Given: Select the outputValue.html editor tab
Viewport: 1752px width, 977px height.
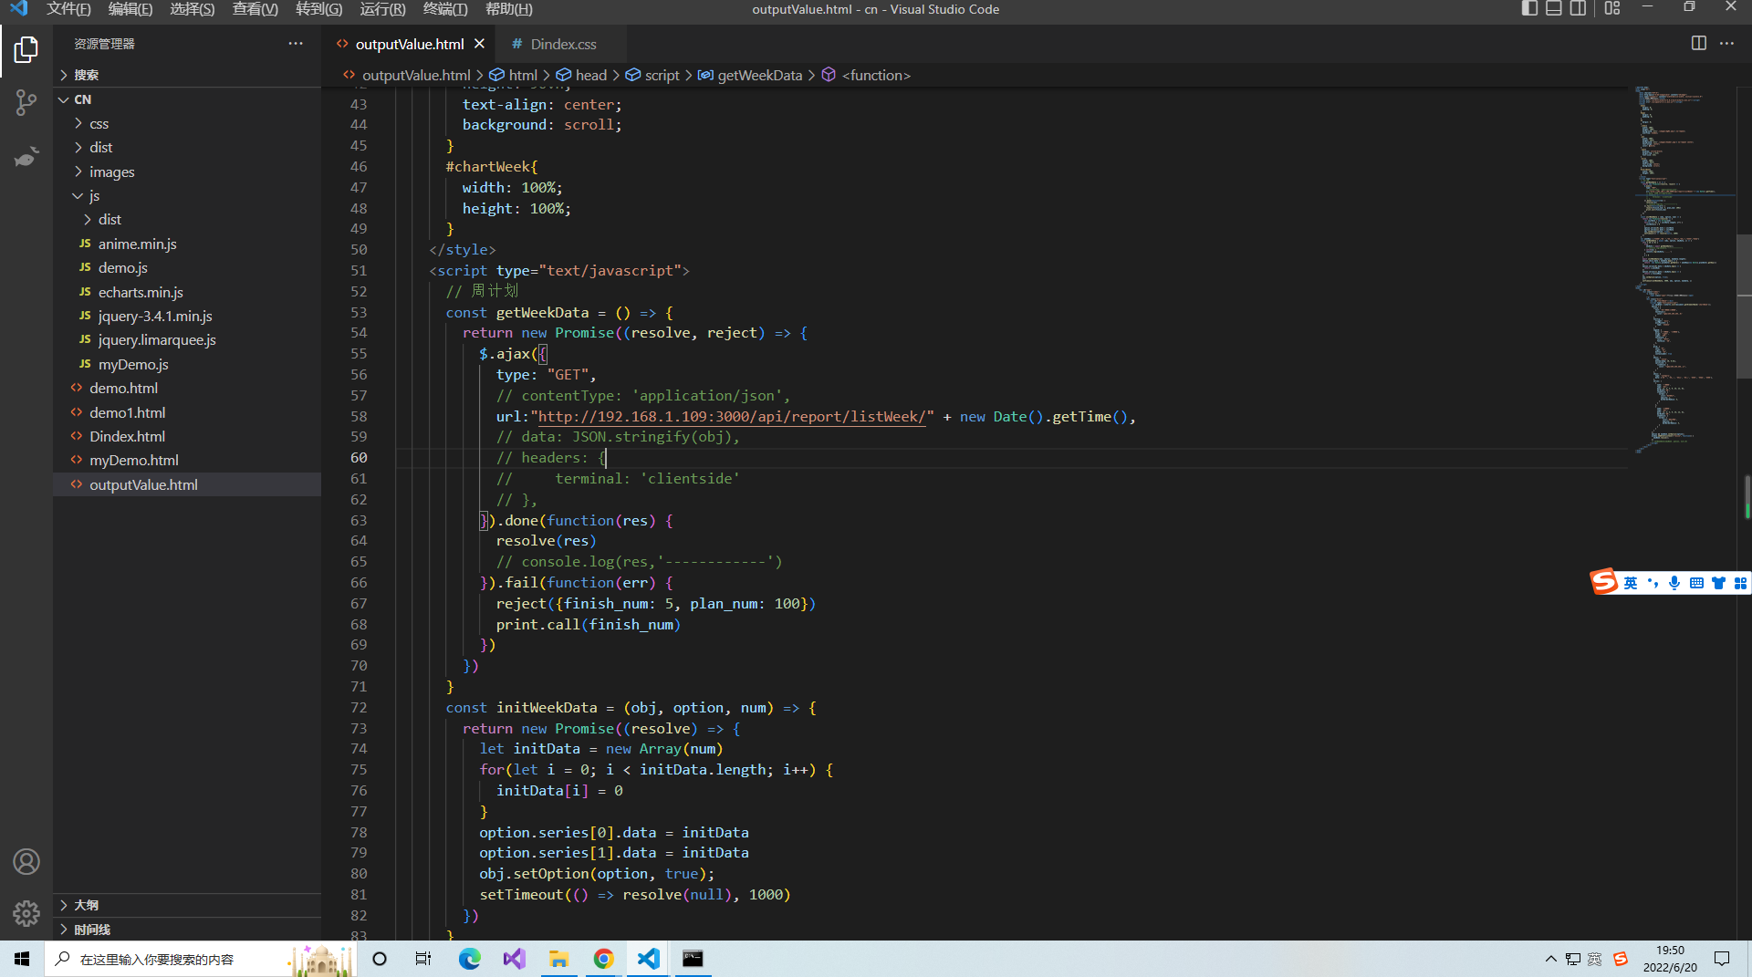Looking at the screenshot, I should 409,44.
